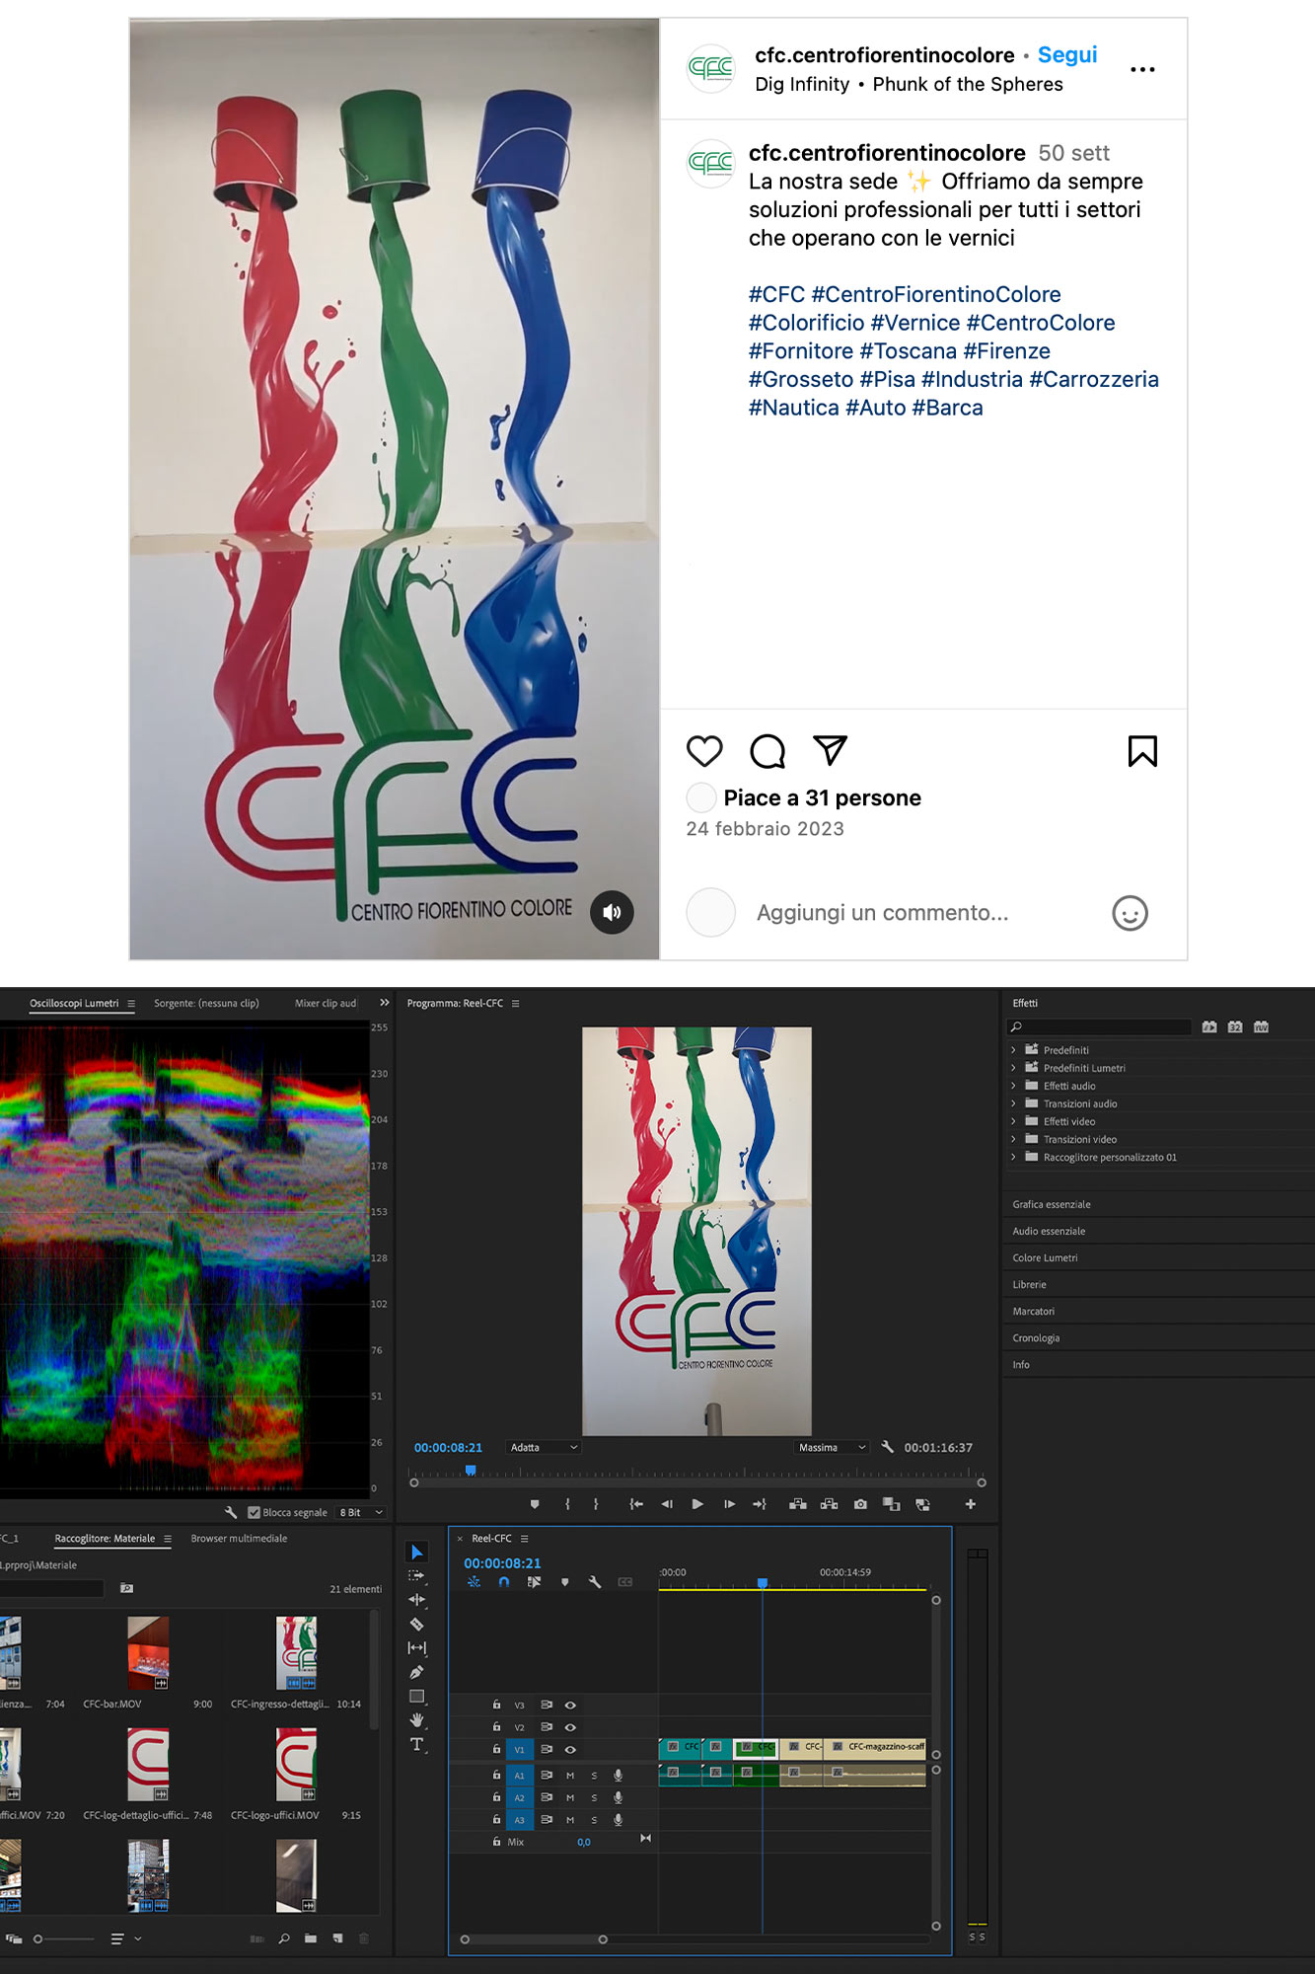The height and width of the screenshot is (1974, 1315).
Task: Save the Instagram post with bookmark icon
Action: click(x=1142, y=751)
